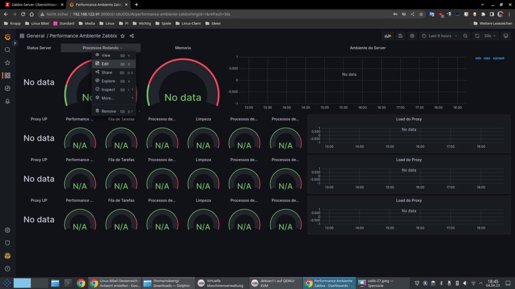Image resolution: width=515 pixels, height=289 pixels.
Task: Open the KDE application launcher
Action: [7, 283]
